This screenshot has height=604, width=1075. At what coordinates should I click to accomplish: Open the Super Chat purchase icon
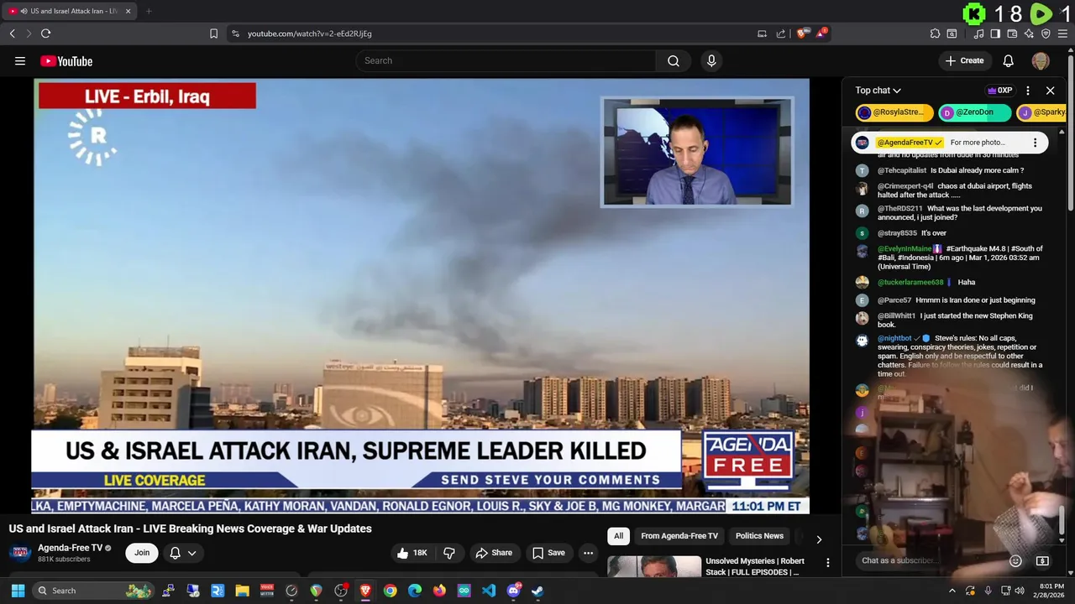1042,560
